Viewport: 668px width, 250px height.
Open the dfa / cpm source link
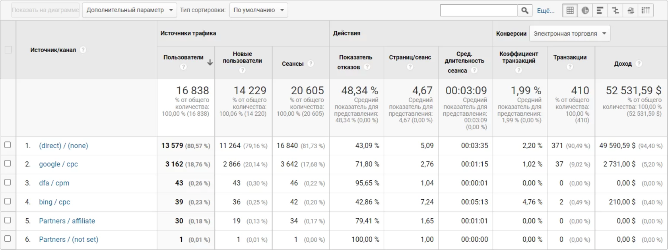pos(54,183)
